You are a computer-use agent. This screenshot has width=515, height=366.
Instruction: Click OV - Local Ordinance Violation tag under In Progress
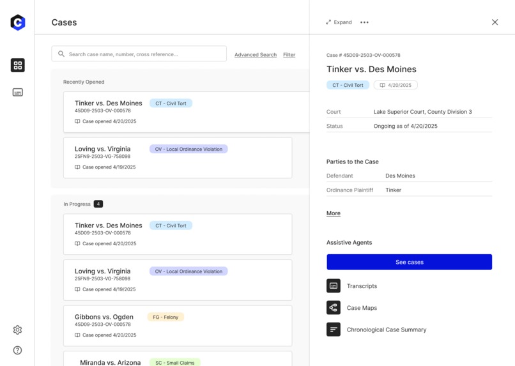(x=188, y=271)
